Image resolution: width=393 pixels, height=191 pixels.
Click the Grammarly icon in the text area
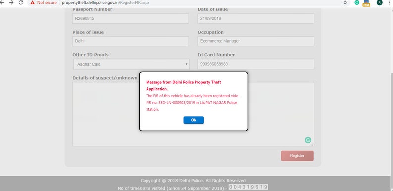(308, 140)
